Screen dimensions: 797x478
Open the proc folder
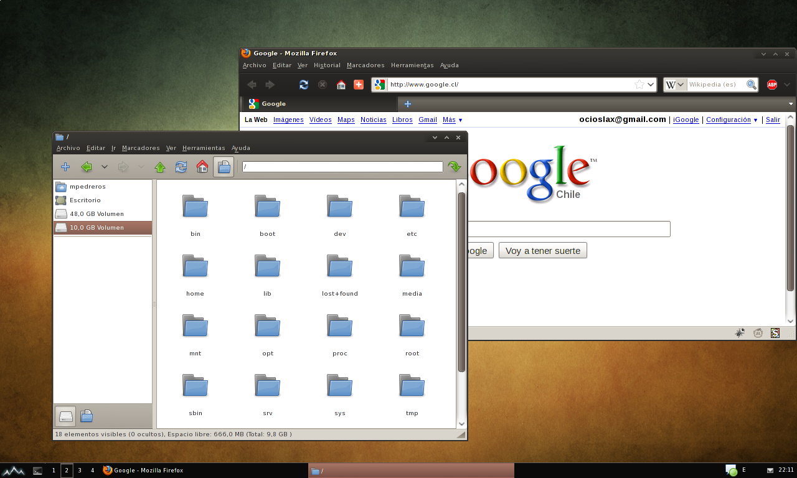click(x=340, y=334)
